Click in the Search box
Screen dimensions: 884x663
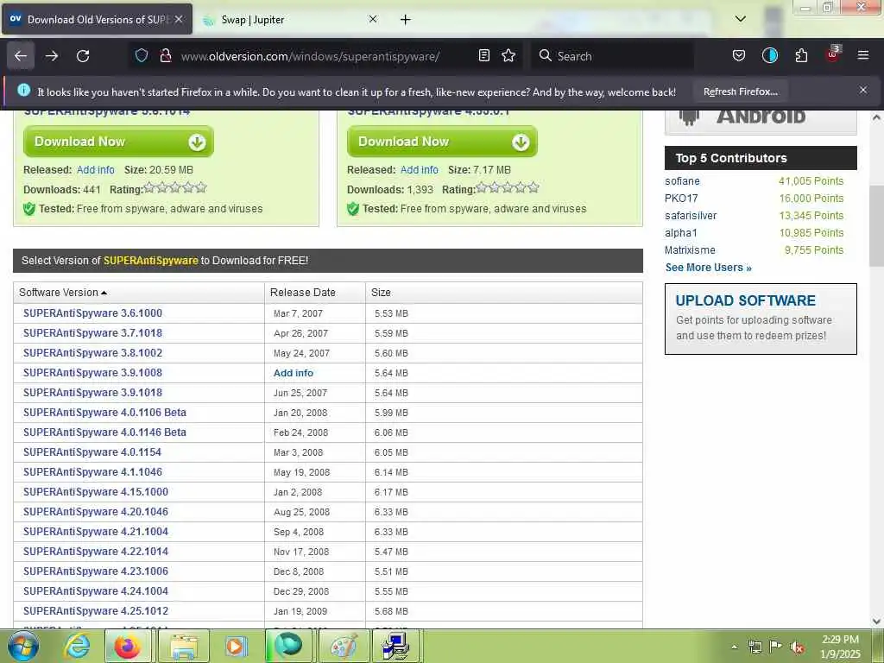[x=612, y=56]
